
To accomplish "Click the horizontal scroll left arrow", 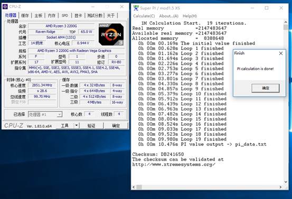I will (x=134, y=187).
